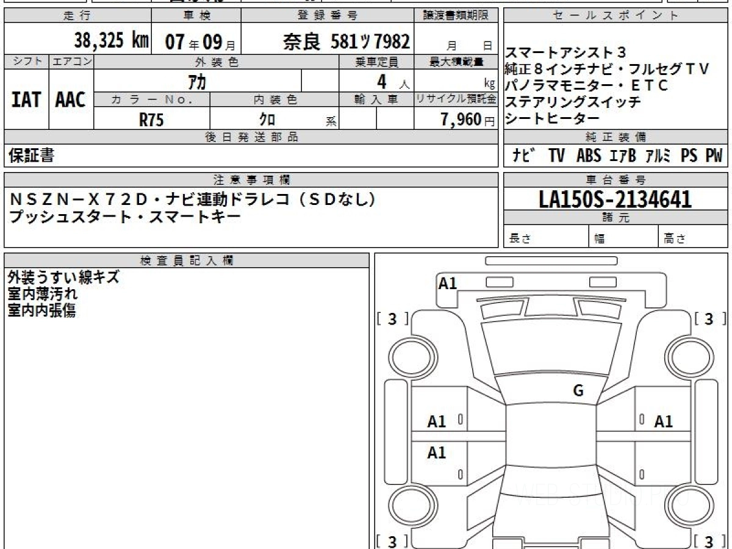Click the A1 mark on the right-side door
This screenshot has width=732, height=549.
point(663,421)
